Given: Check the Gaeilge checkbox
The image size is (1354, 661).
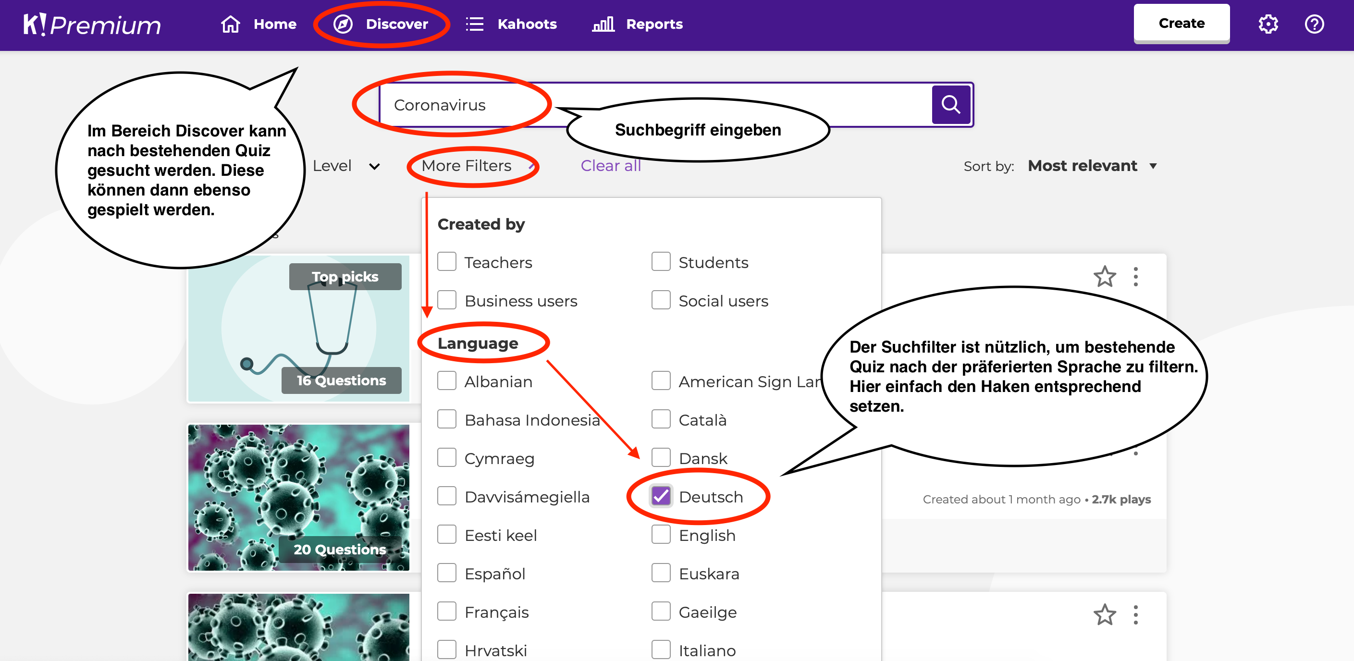Looking at the screenshot, I should pyautogui.click(x=661, y=611).
